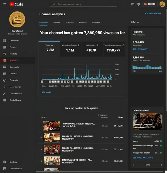The height and width of the screenshot is (173, 167).
Task: Switch to the Overview tab
Action: tap(43, 23)
